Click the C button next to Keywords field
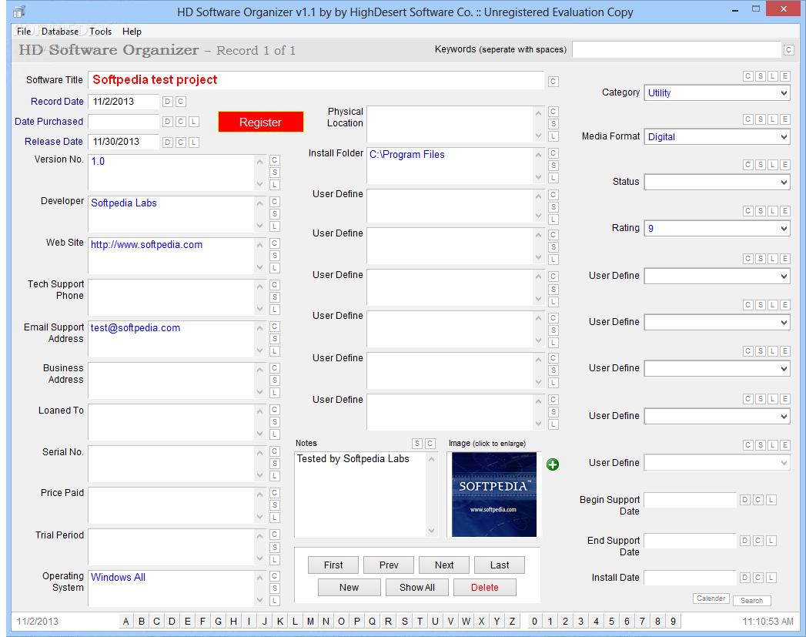The width and height of the screenshot is (806, 637). 788,50
